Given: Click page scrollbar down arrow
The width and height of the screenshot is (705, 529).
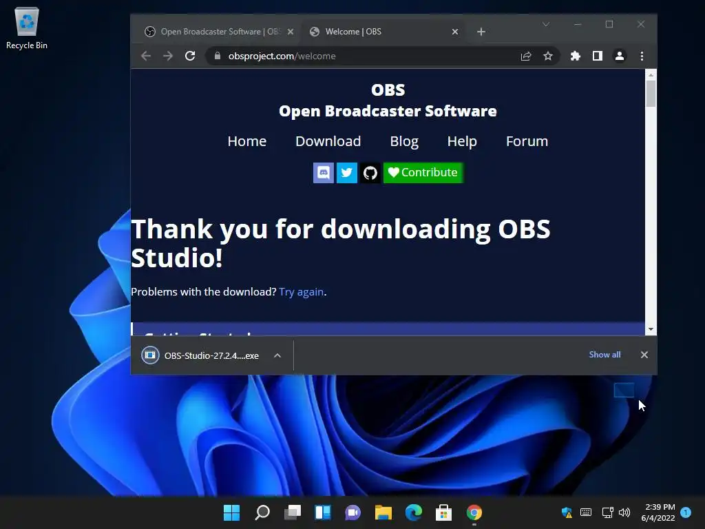Looking at the screenshot, I should tap(651, 329).
